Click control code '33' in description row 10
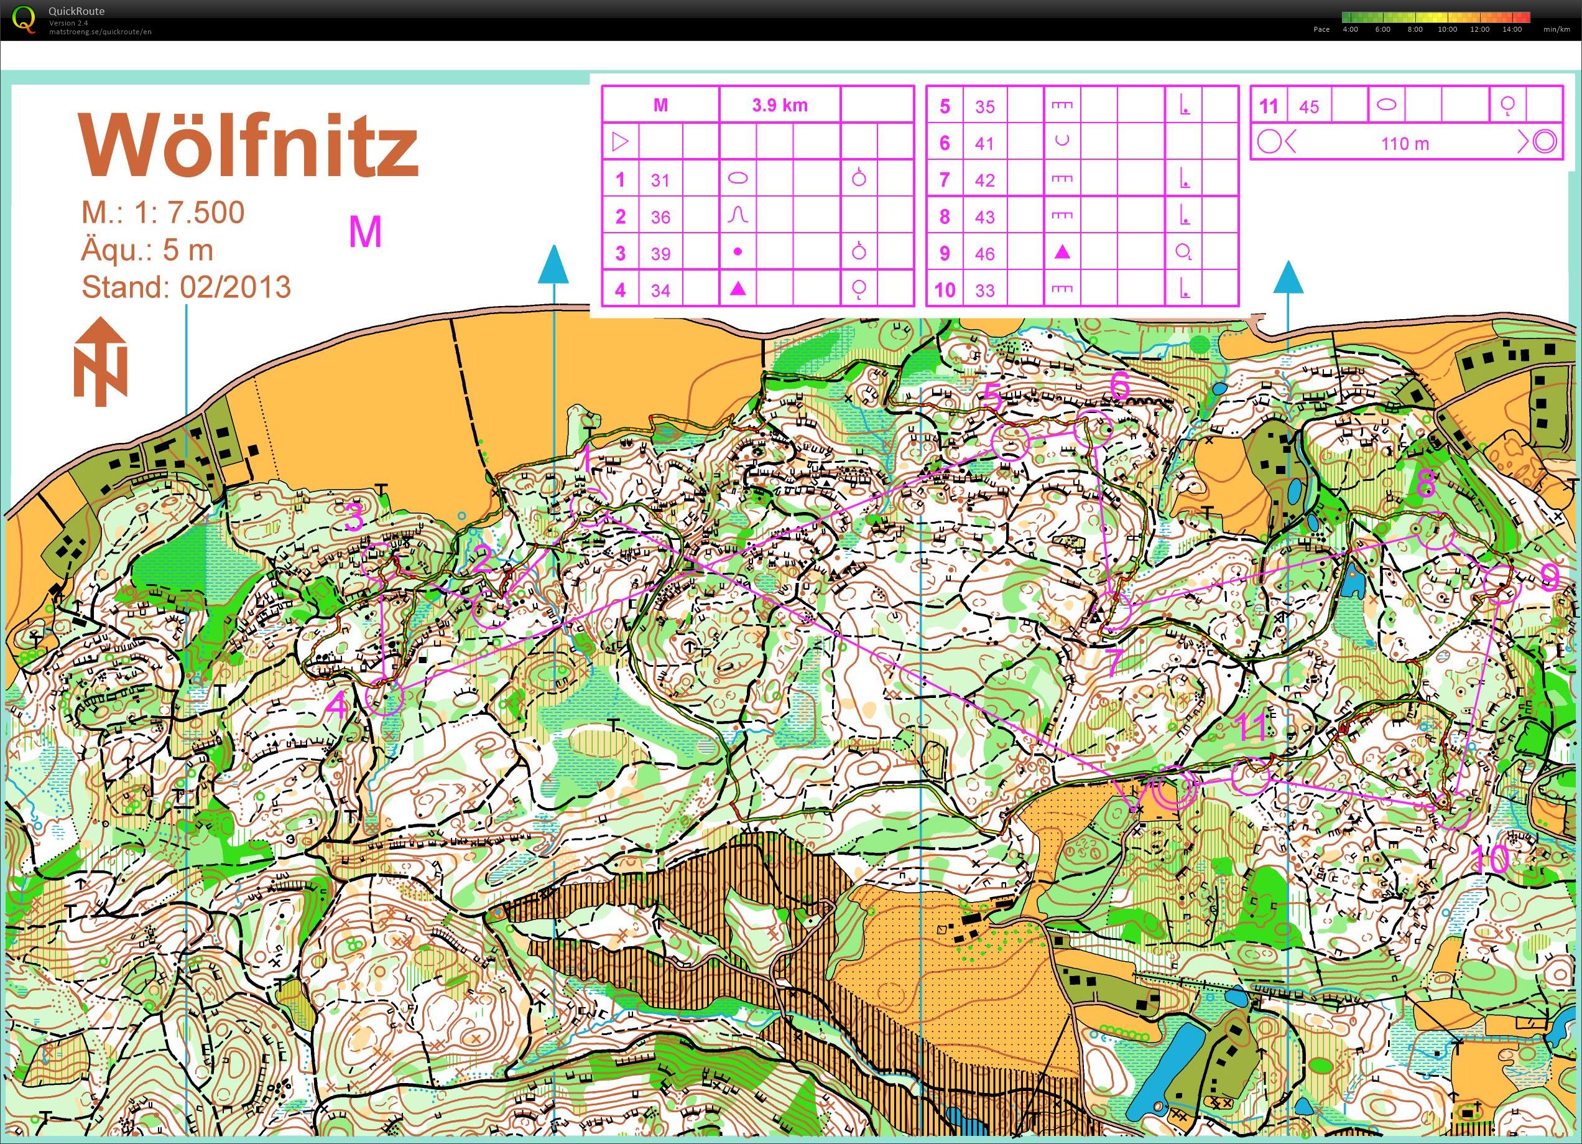Screen dimensions: 1582x1144 point(985,291)
